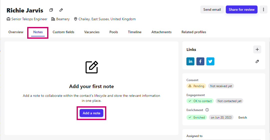Edit contact name with pencil icon
Image resolution: width=270 pixels, height=140 pixels.
(x=61, y=10)
